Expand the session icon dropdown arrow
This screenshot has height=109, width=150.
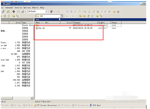[x=54, y=12]
